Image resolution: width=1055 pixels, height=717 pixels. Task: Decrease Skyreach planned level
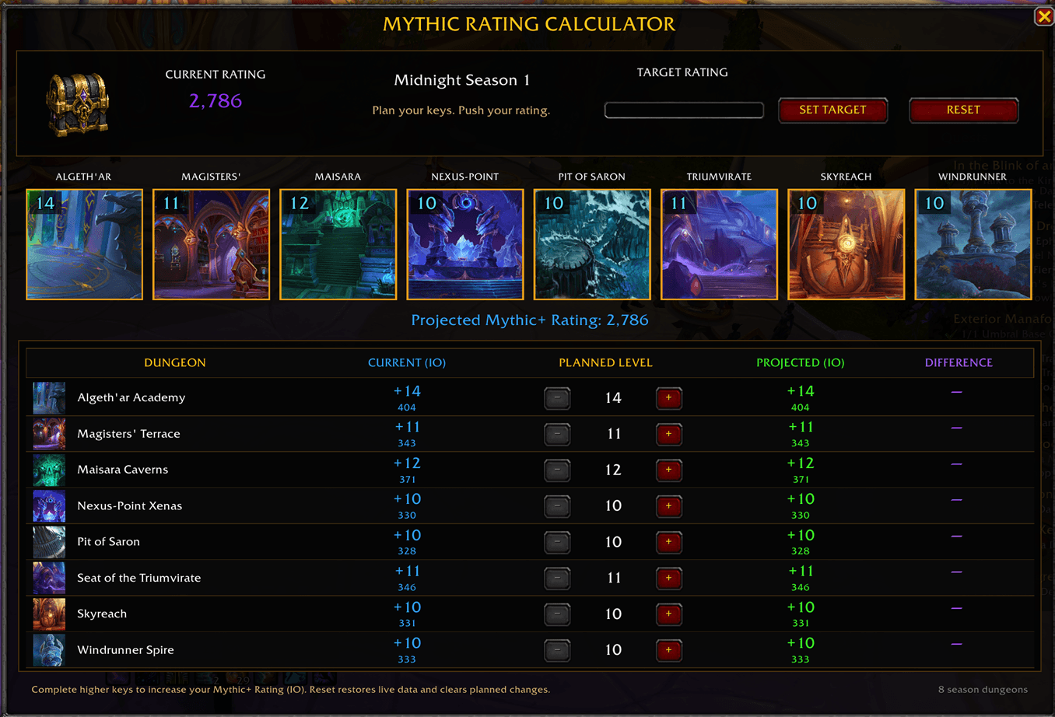coord(557,614)
